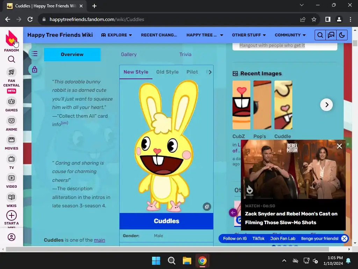Open the table of contents list icon
The width and height of the screenshot is (358, 269).
35,54
